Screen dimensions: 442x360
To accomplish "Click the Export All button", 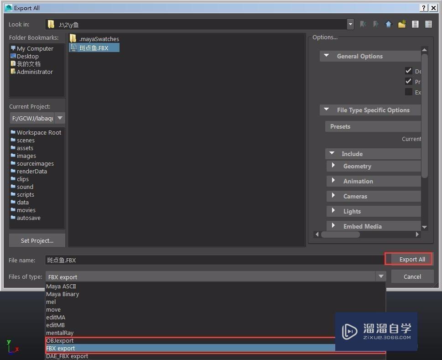I will pos(409,259).
